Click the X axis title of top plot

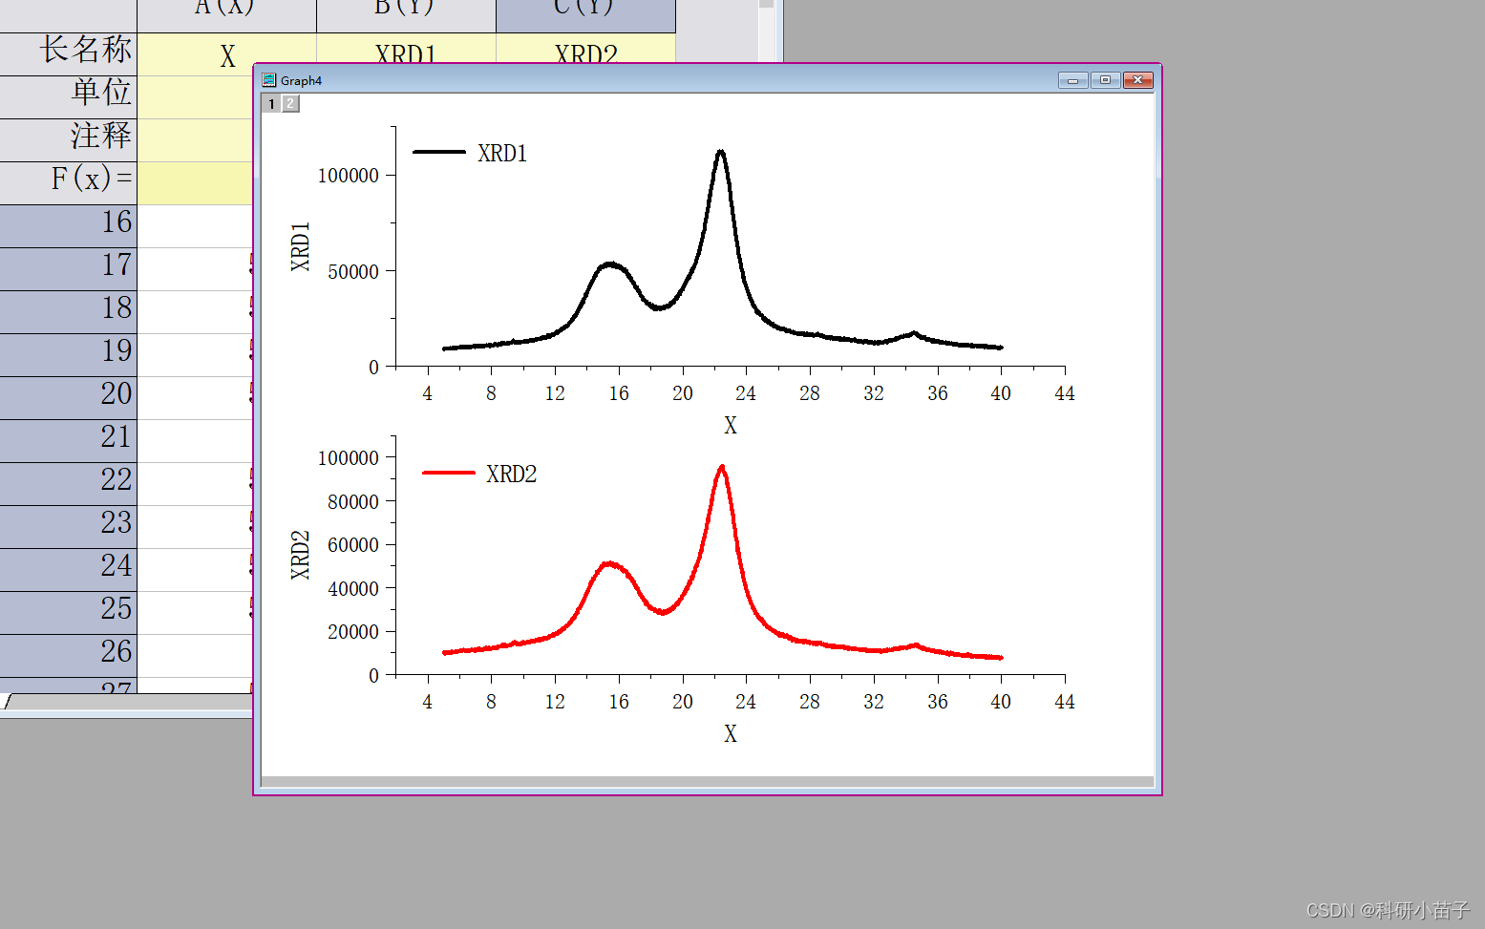point(731,426)
